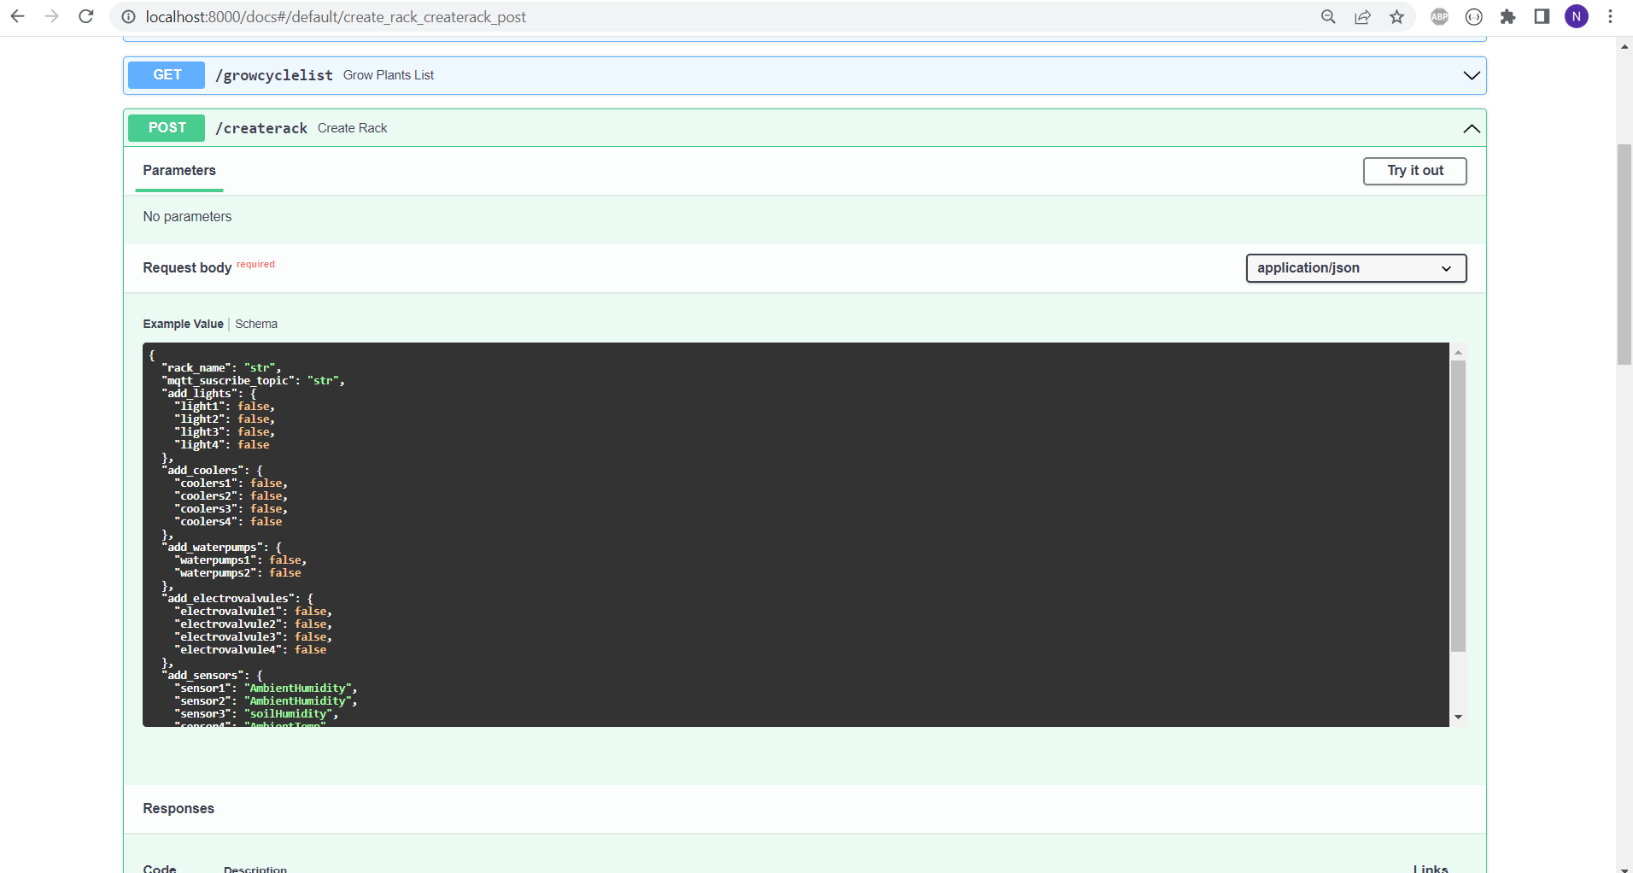Viewport: 1633px width, 873px height.
Task: Open the profile avatar N
Action: (1576, 17)
